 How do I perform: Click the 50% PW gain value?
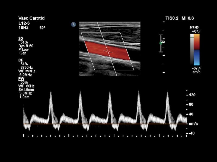24,82
